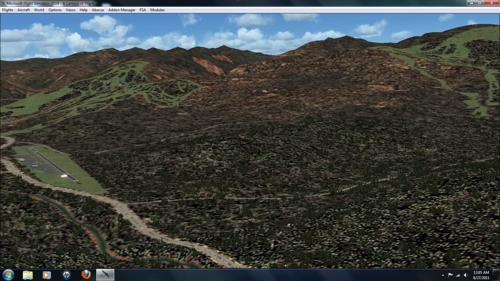
Task: Open the Action Center flag icon
Action: pyautogui.click(x=451, y=275)
